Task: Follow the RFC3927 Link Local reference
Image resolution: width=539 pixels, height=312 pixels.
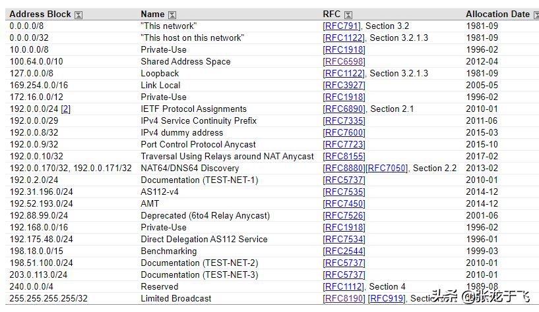Action: 344,86
